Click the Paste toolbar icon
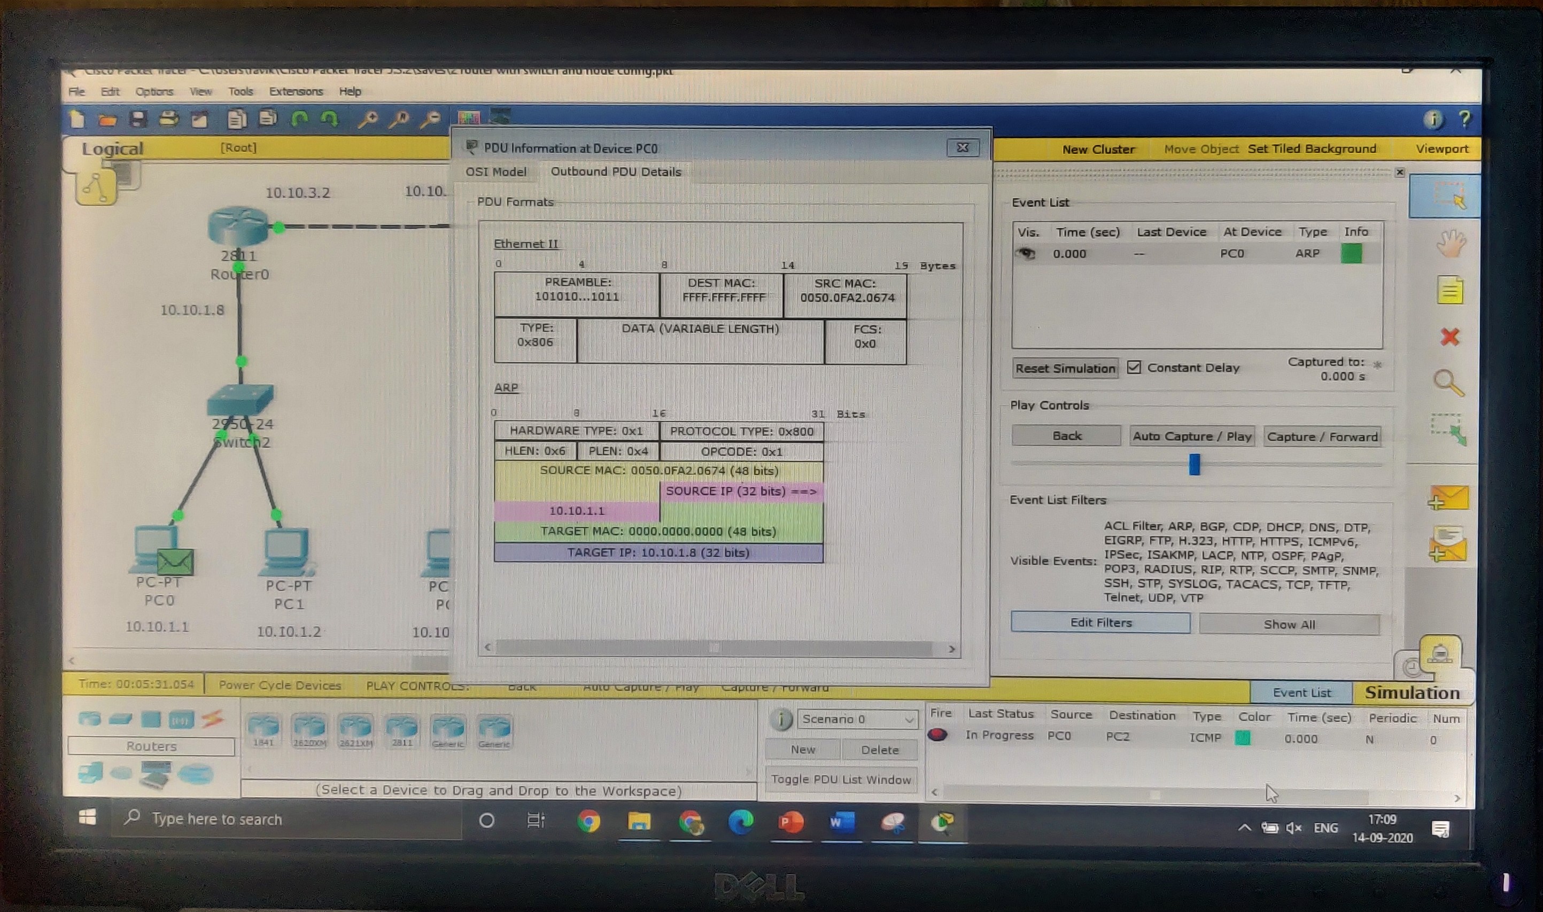 pos(269,118)
